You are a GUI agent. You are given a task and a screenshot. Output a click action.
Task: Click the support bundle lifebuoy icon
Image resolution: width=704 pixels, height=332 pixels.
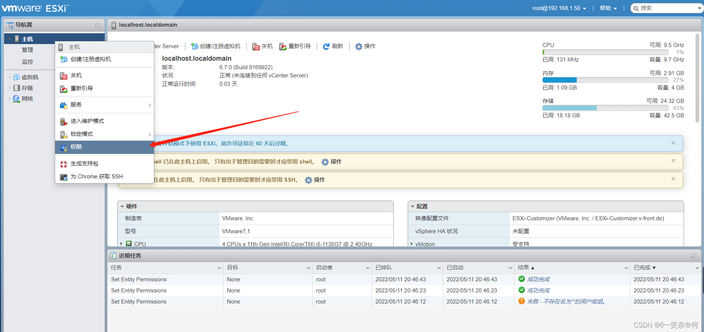pos(64,164)
